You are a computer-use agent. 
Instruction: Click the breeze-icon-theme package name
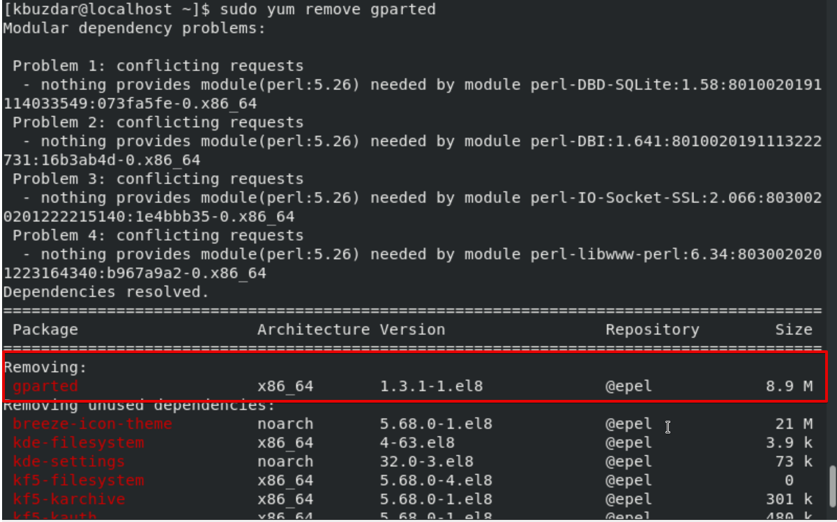92,424
